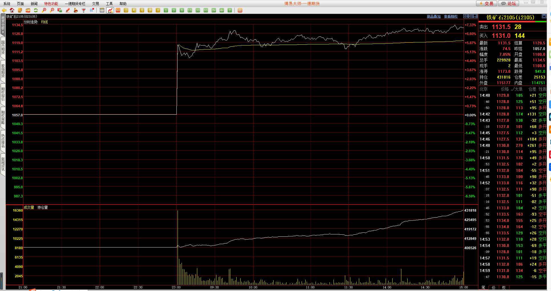
Task: Switch to the 热点排名 sidebar tab
Action: click(x=3, y=141)
